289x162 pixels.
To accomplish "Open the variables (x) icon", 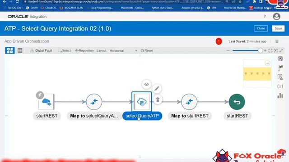I will tap(280, 86).
